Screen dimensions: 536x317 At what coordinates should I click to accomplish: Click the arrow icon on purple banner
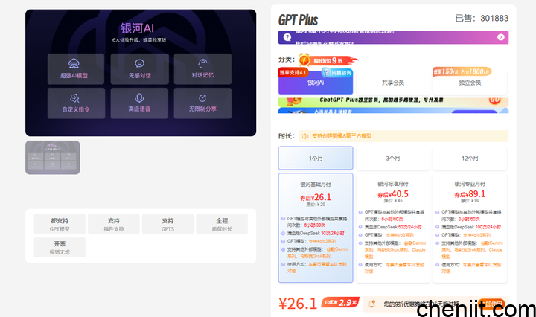point(501,36)
